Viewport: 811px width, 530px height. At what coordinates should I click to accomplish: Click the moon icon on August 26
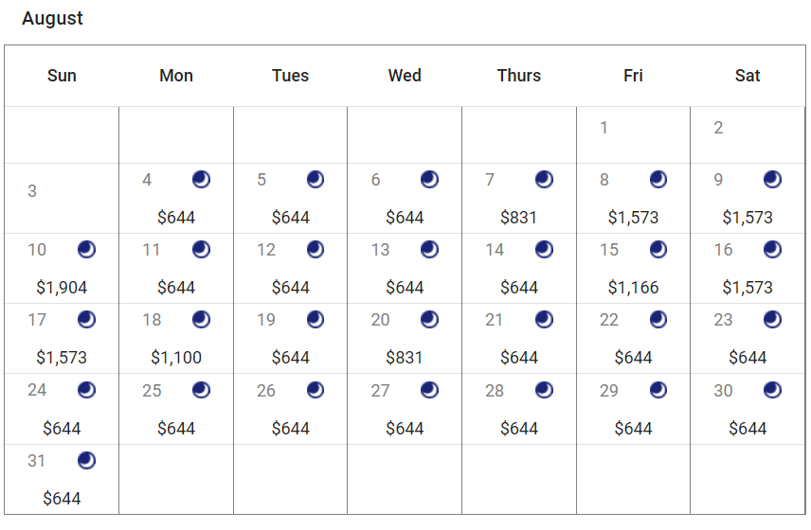pos(315,390)
